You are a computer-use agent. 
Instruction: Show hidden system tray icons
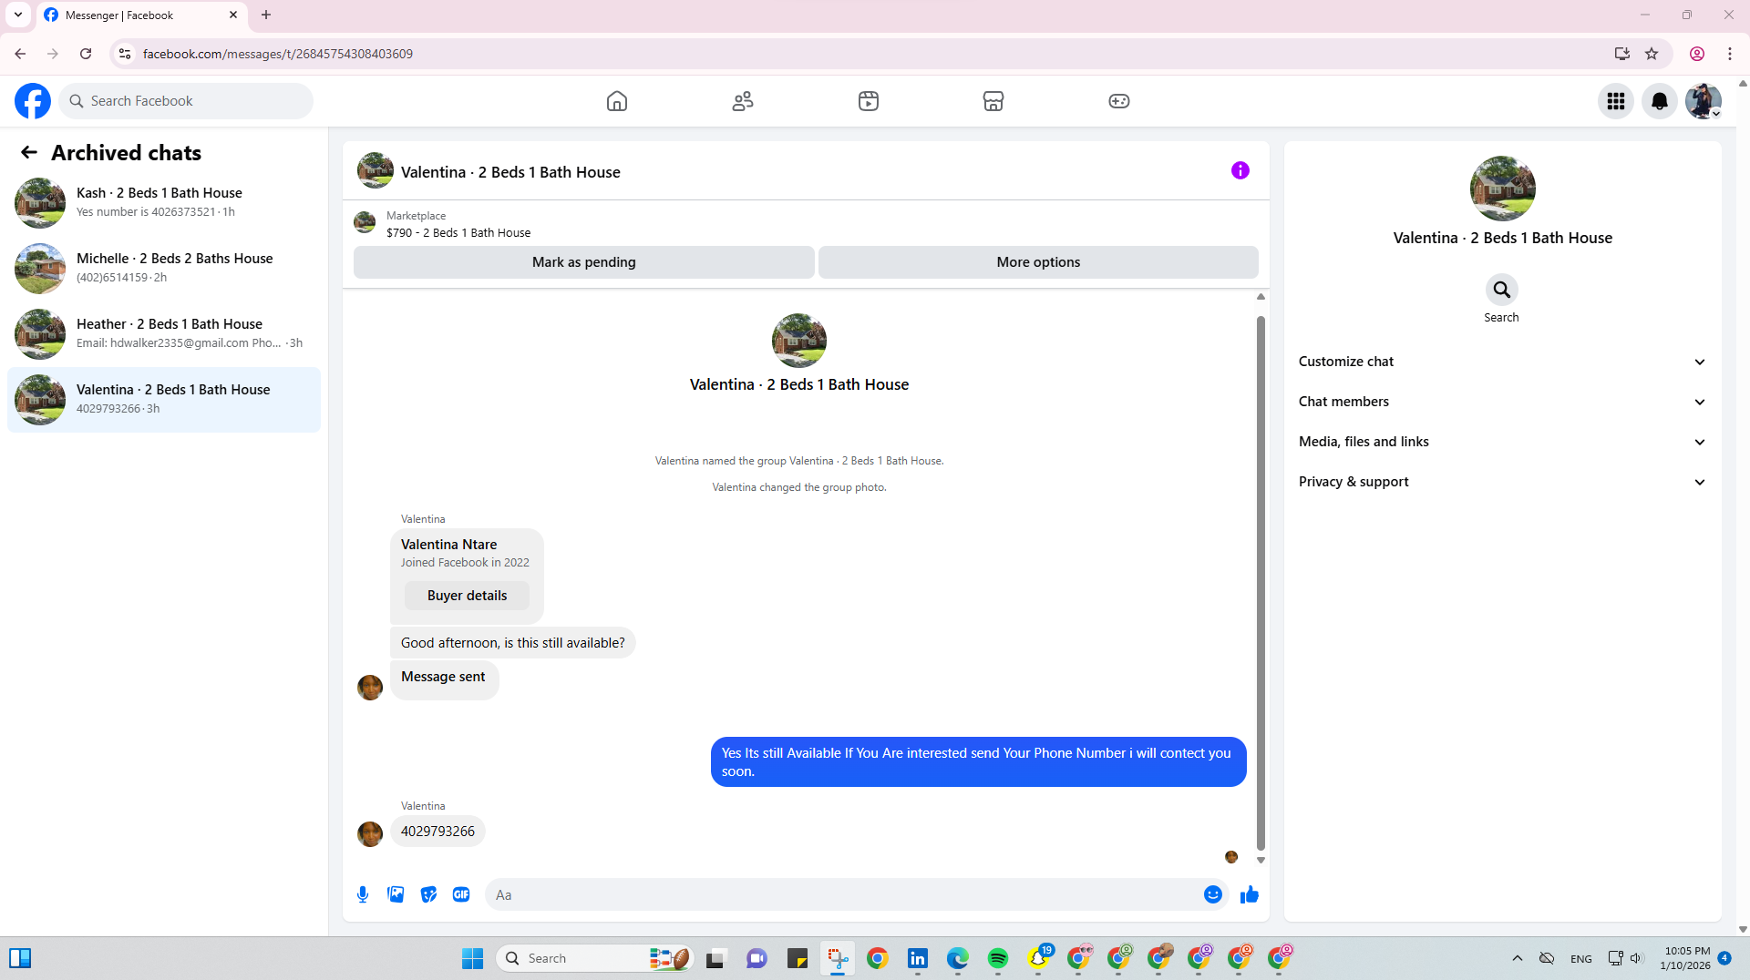point(1518,958)
